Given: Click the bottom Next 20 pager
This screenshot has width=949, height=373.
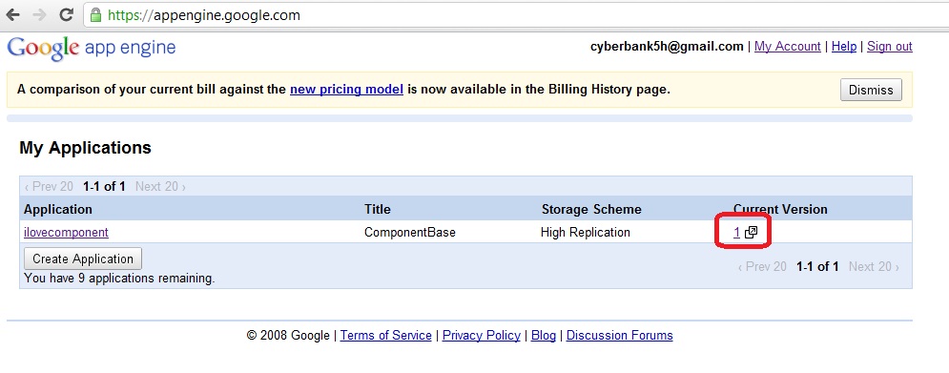Looking at the screenshot, I should pyautogui.click(x=874, y=266).
